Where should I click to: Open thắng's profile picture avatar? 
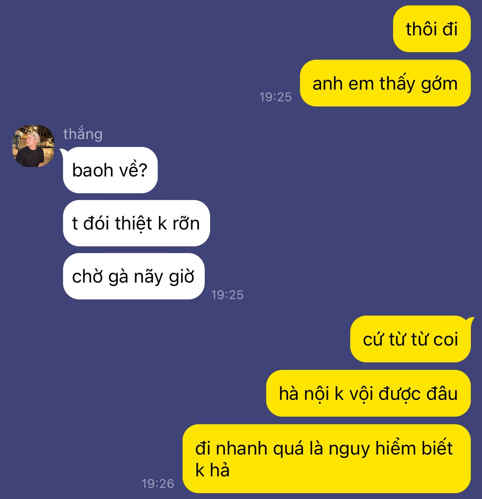pyautogui.click(x=33, y=146)
